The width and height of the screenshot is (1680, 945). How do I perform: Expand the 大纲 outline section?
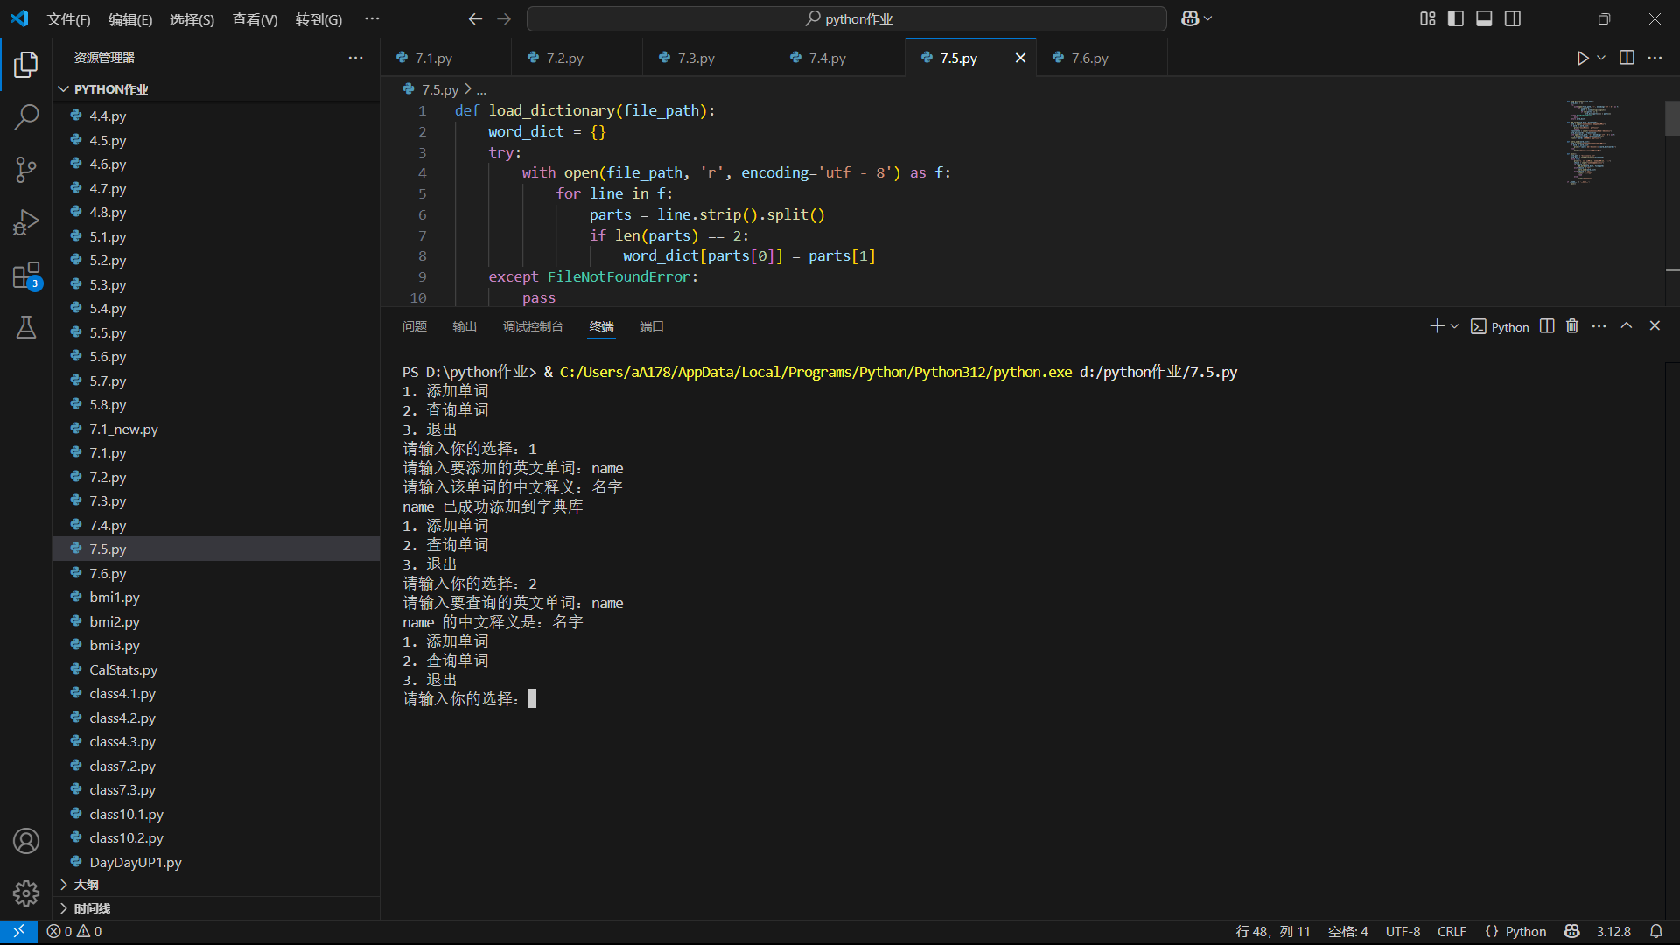point(86,885)
